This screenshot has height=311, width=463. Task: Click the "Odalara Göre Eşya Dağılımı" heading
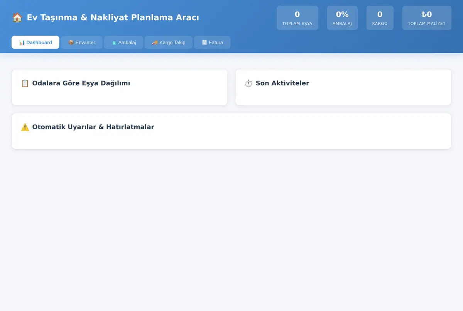(x=81, y=83)
